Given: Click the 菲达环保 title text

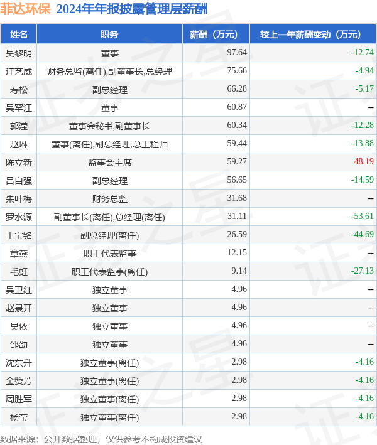Looking at the screenshot, I should point(25,9).
